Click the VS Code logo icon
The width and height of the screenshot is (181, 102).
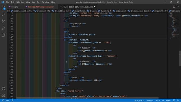[3, 2]
